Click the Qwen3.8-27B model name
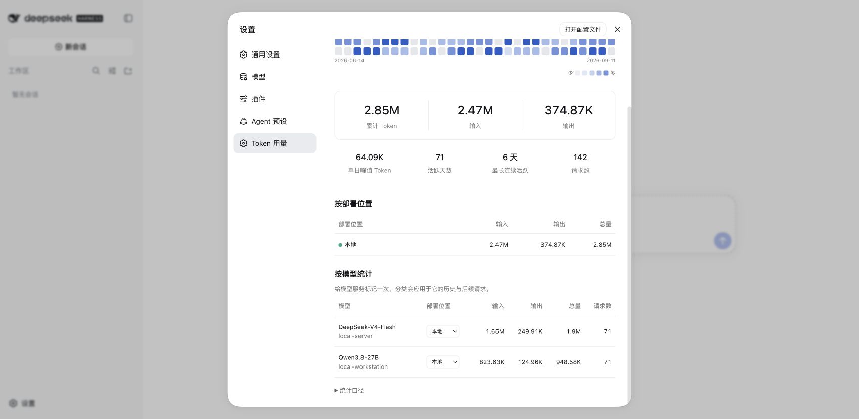The height and width of the screenshot is (419, 859). [358, 357]
